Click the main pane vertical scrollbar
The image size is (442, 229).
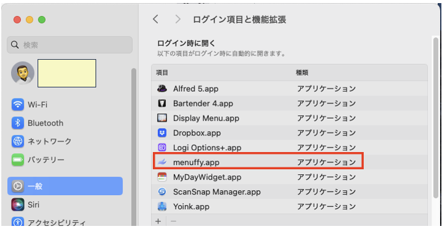tap(436, 118)
